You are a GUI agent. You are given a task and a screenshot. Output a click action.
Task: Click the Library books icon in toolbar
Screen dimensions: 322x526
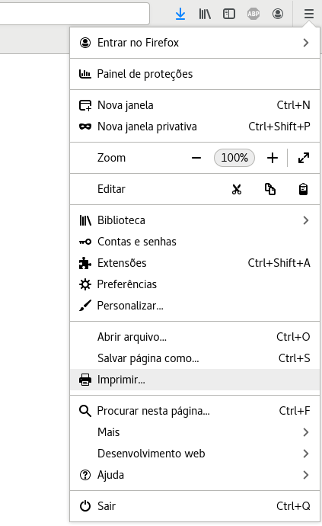coord(205,14)
